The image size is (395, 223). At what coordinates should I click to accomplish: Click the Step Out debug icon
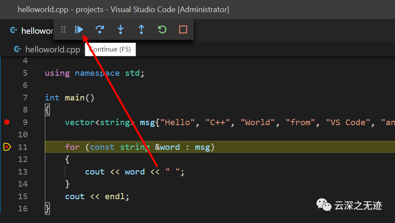coord(142,30)
